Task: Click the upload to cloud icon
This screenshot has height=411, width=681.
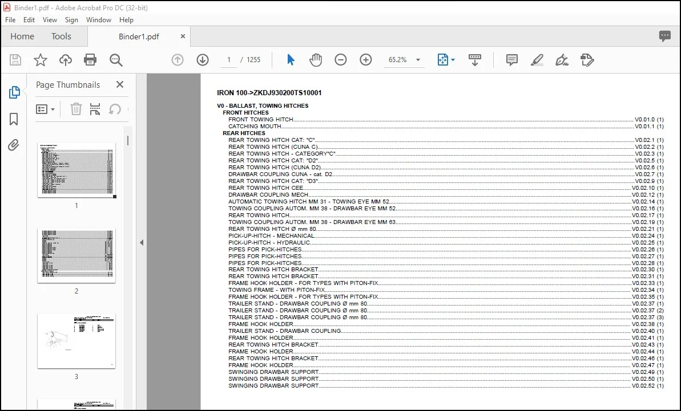Action: point(66,60)
